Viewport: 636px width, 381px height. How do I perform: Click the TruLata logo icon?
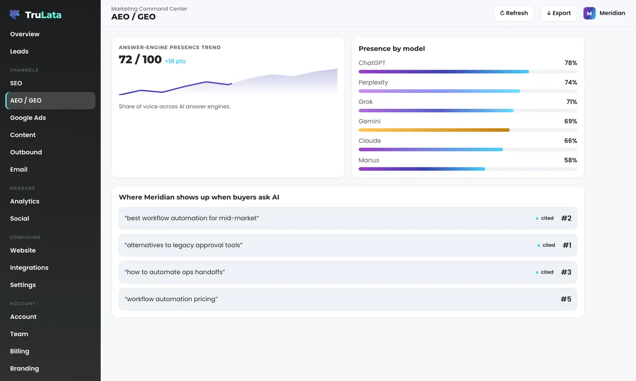coord(15,15)
